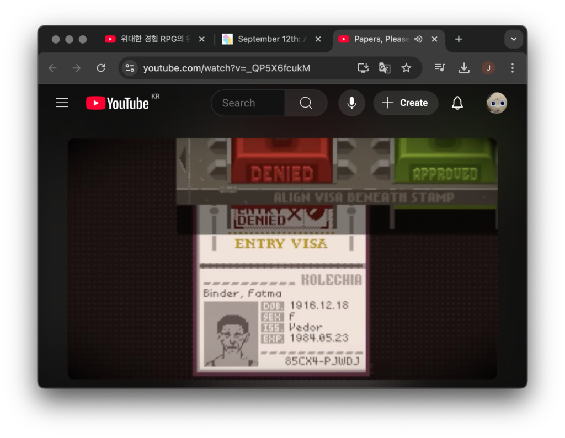
Task: Click the YouTube logo to go home
Action: click(x=118, y=103)
